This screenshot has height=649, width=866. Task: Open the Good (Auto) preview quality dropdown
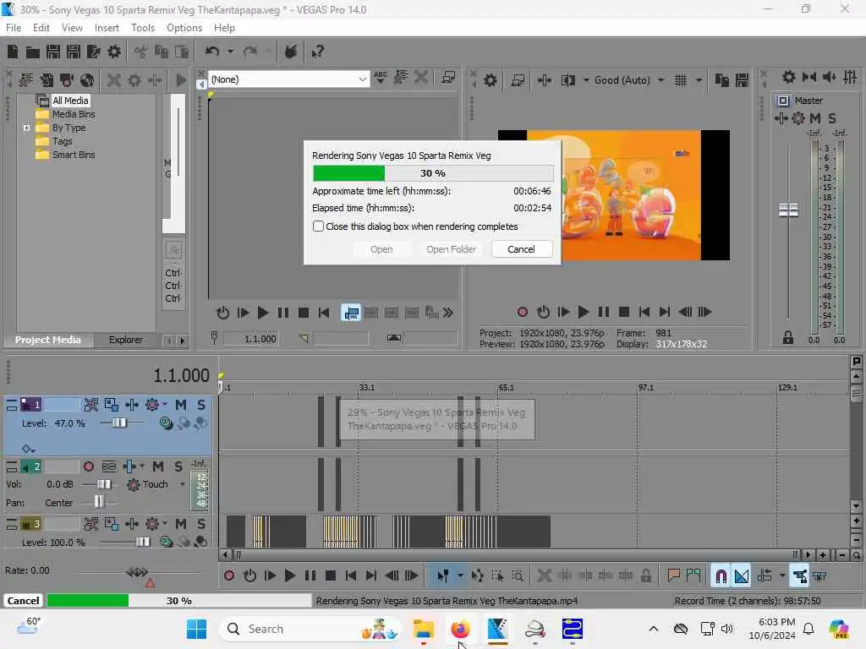(660, 80)
